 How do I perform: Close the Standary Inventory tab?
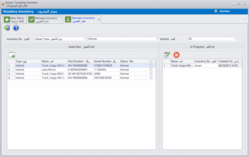pos(99,20)
